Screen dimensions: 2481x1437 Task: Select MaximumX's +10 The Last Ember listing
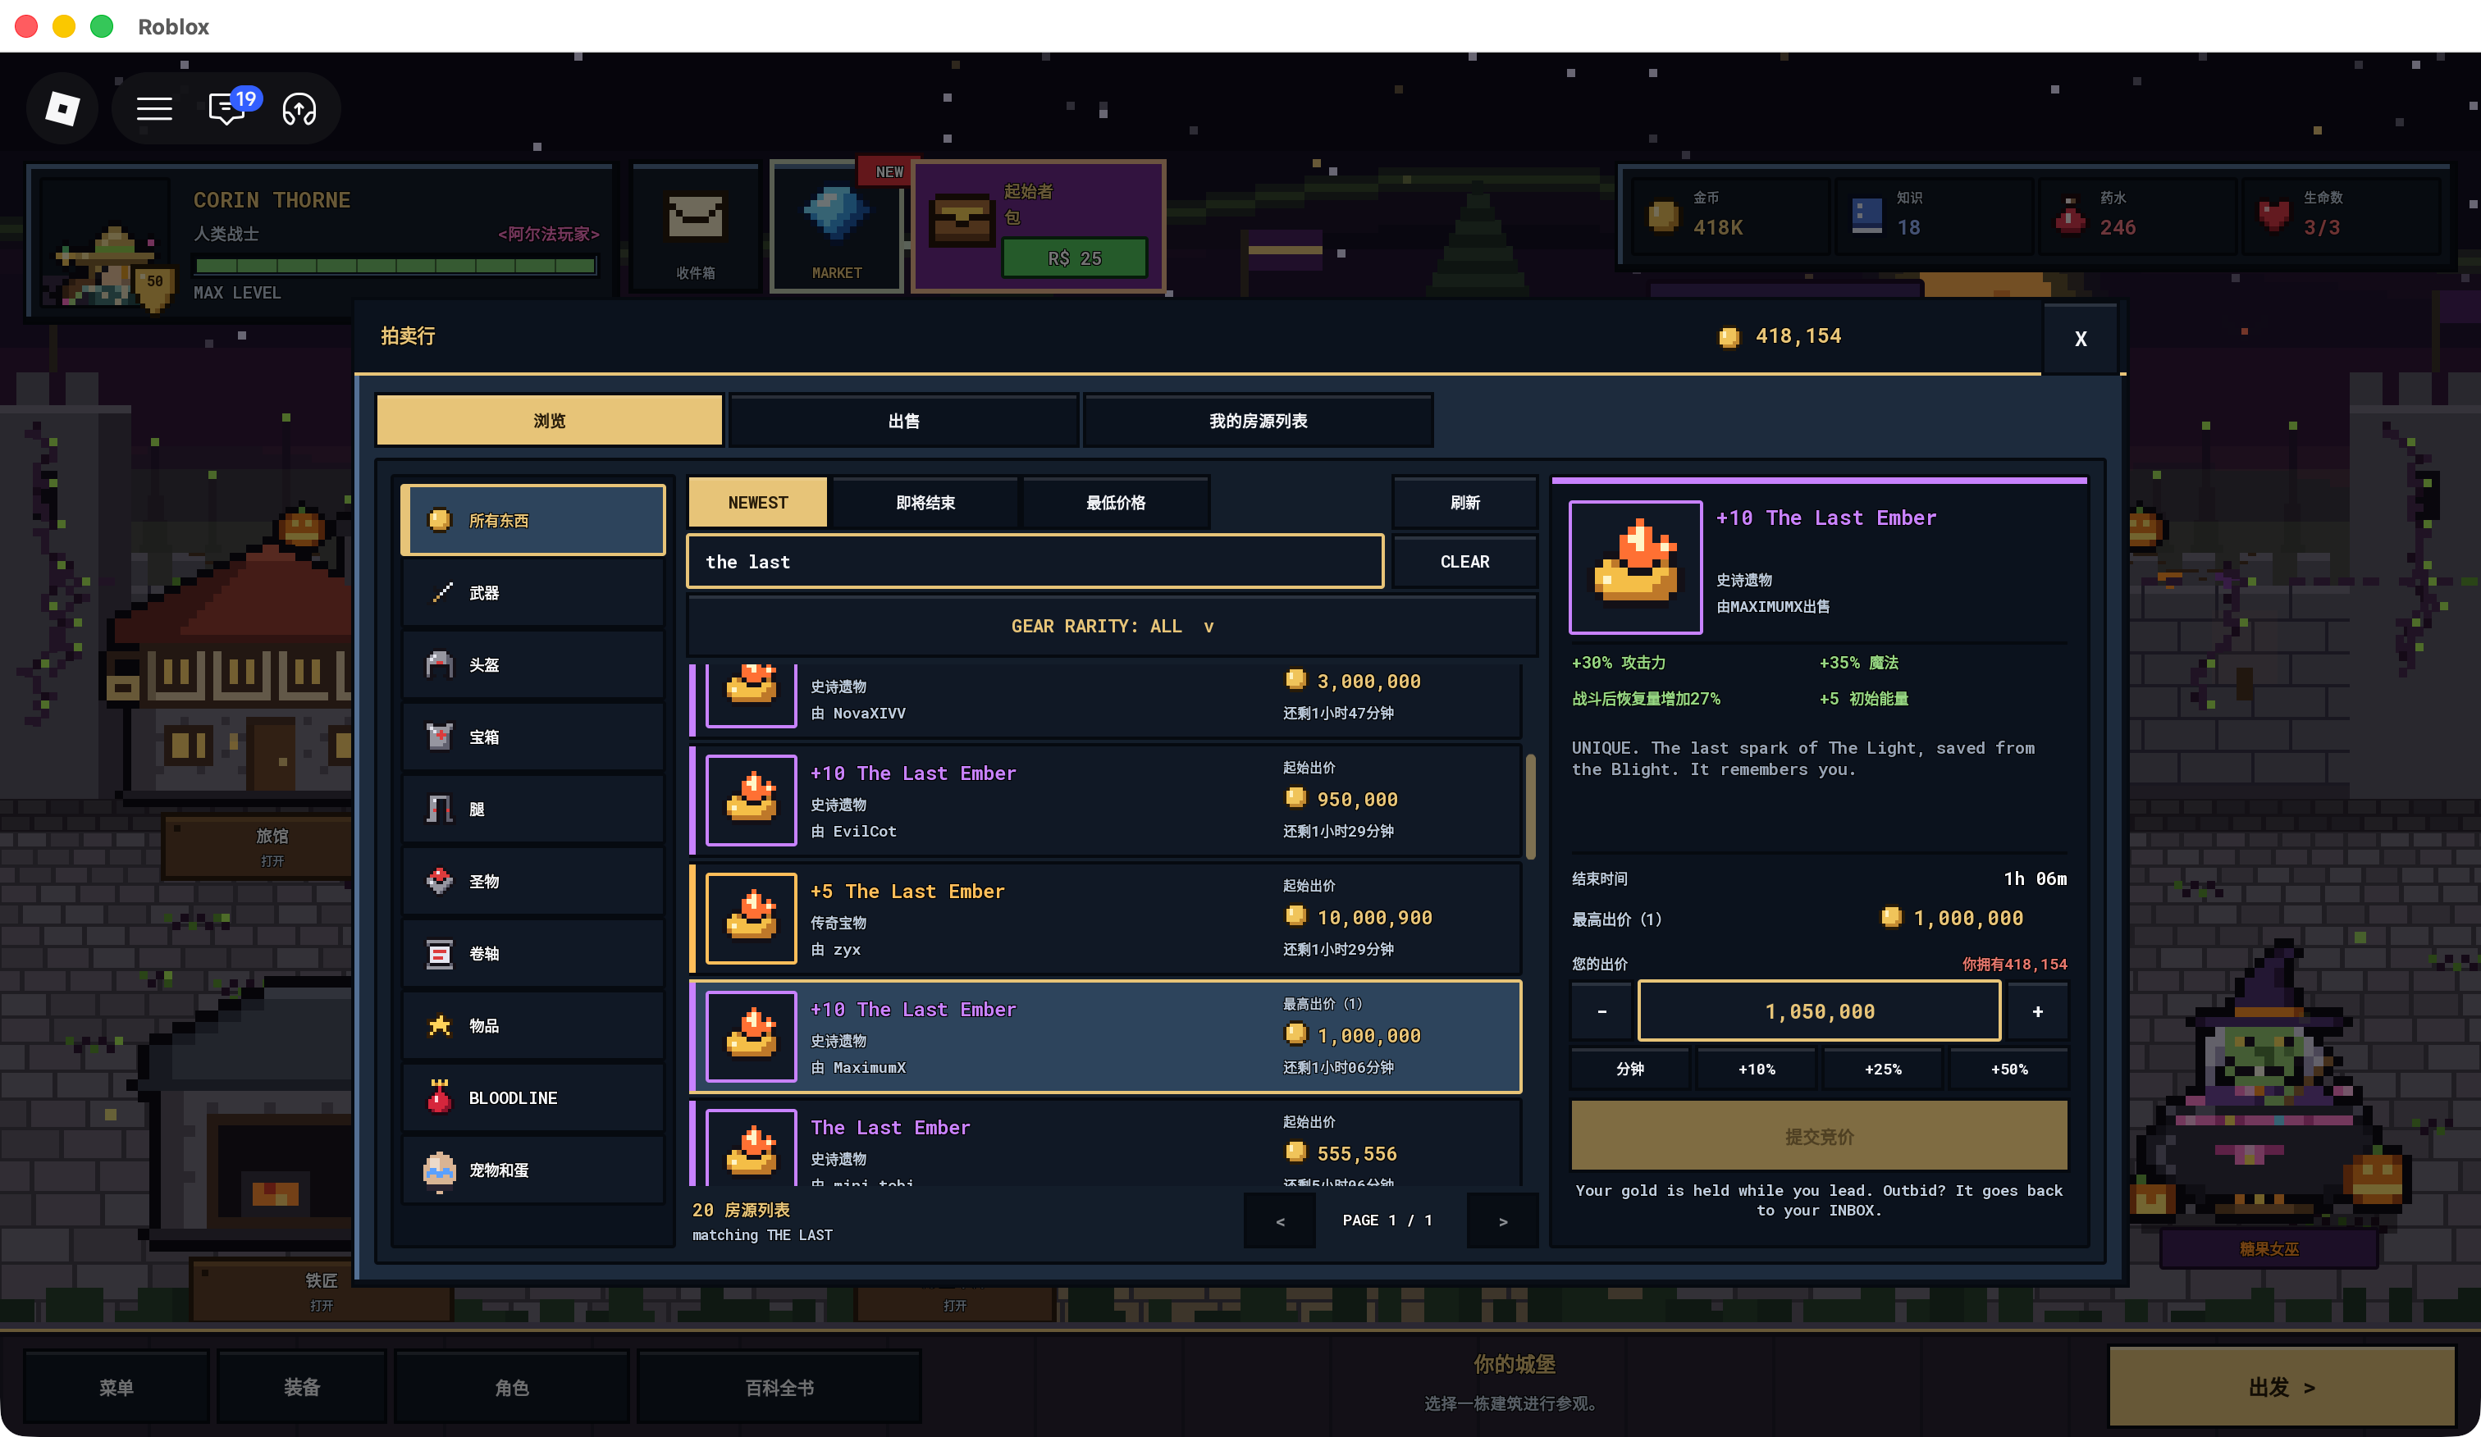click(1106, 1037)
